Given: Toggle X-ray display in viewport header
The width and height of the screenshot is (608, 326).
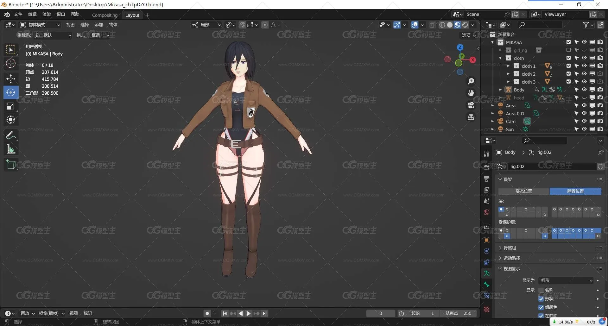Looking at the screenshot, I should 432,25.
